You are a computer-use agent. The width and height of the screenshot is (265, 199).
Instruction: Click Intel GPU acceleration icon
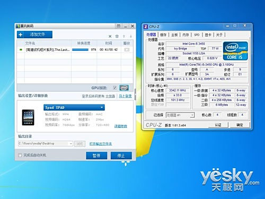pos(124,88)
